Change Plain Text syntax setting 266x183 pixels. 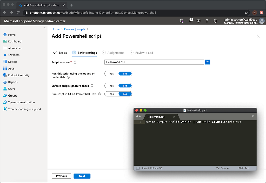244,168
